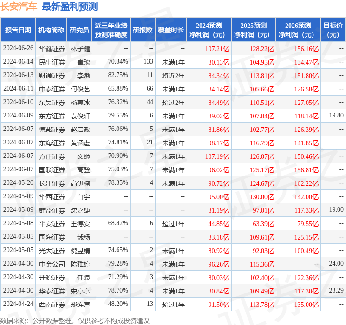The width and height of the screenshot is (346, 325).
Task: Click 2024 profit value 107.21亿
Action: pyautogui.click(x=217, y=49)
